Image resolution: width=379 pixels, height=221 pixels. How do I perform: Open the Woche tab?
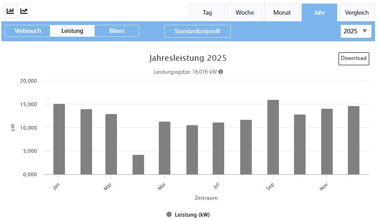click(x=245, y=12)
